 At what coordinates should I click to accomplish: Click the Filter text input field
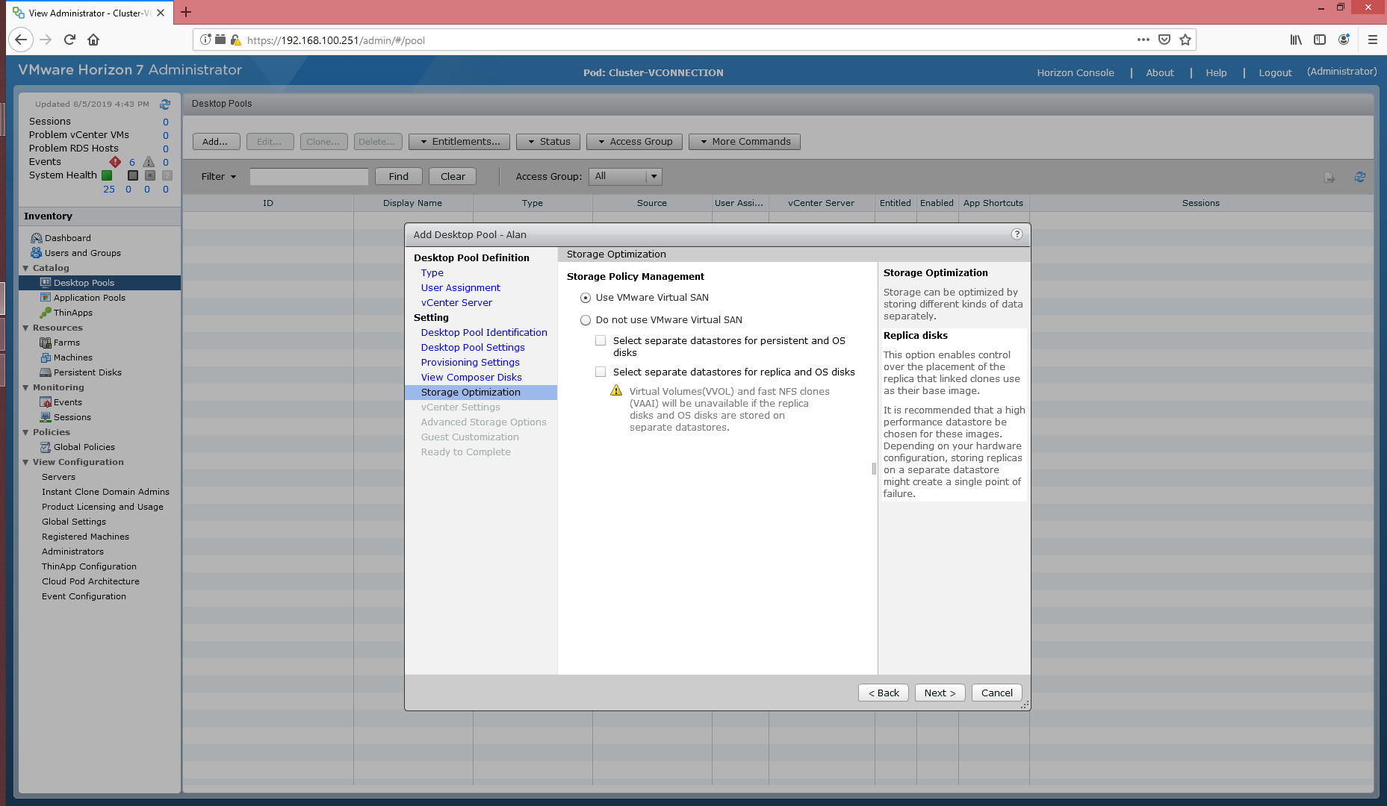click(x=308, y=177)
